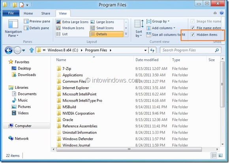Switch to the Share tab
This screenshot has width=229, height=163.
click(45, 13)
